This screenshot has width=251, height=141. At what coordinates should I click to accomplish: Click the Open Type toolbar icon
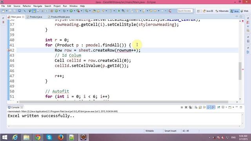94,11
